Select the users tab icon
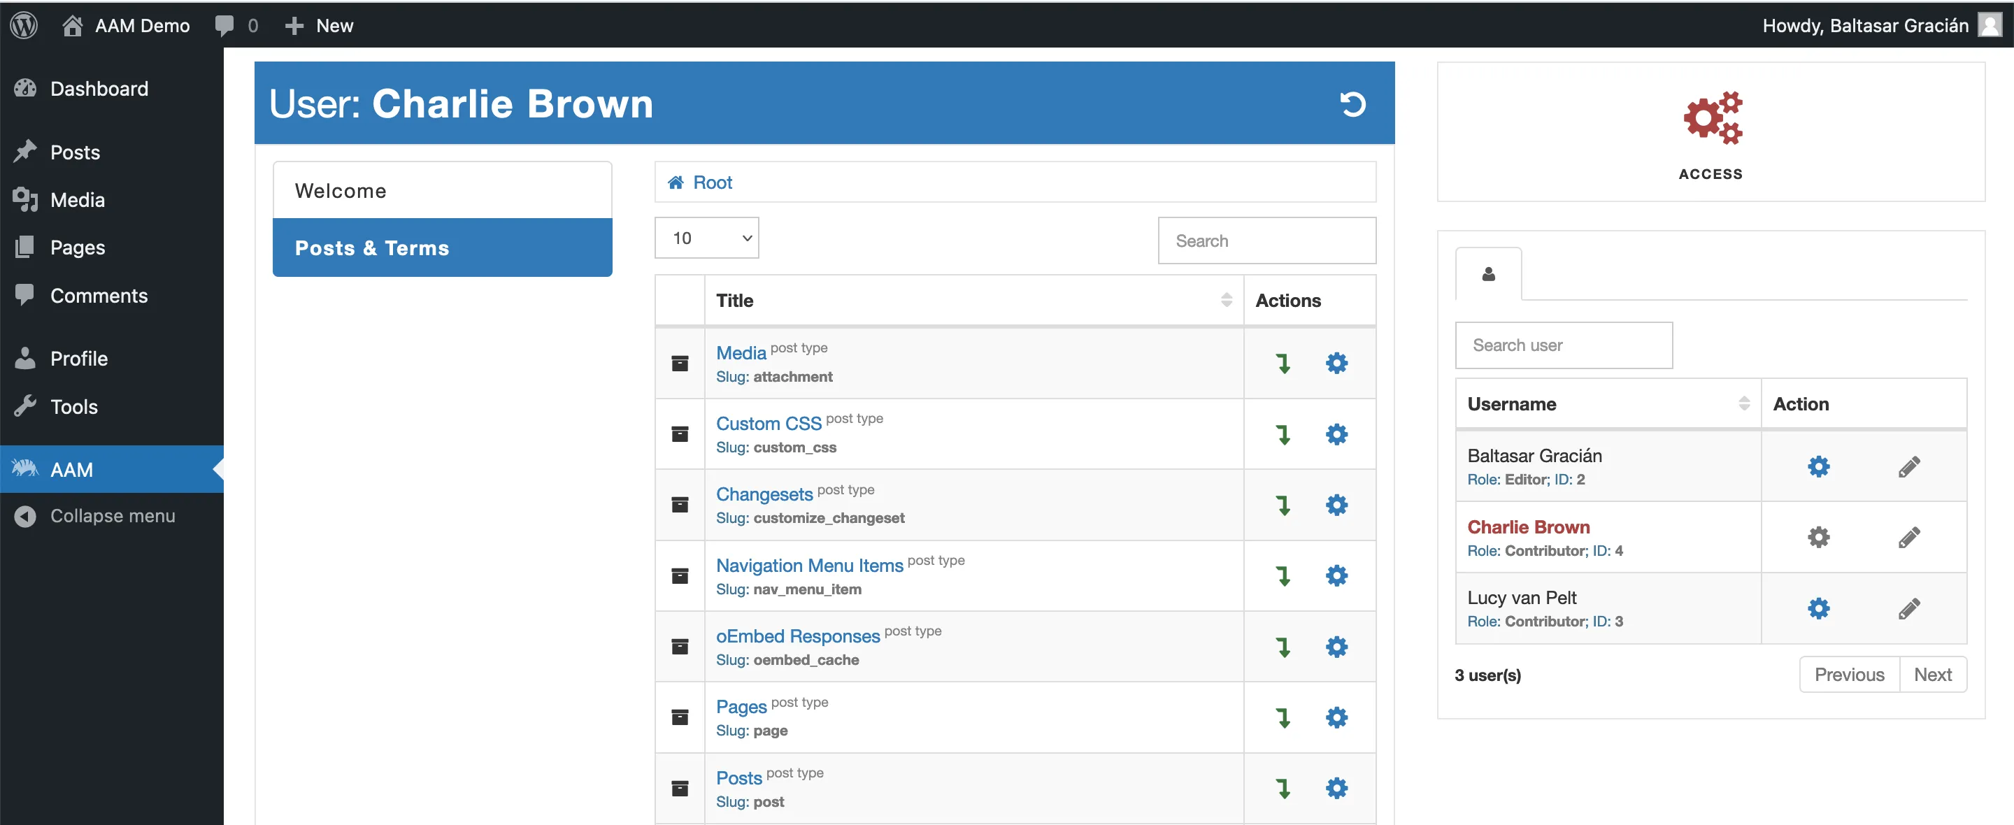This screenshot has height=825, width=2014. point(1488,275)
